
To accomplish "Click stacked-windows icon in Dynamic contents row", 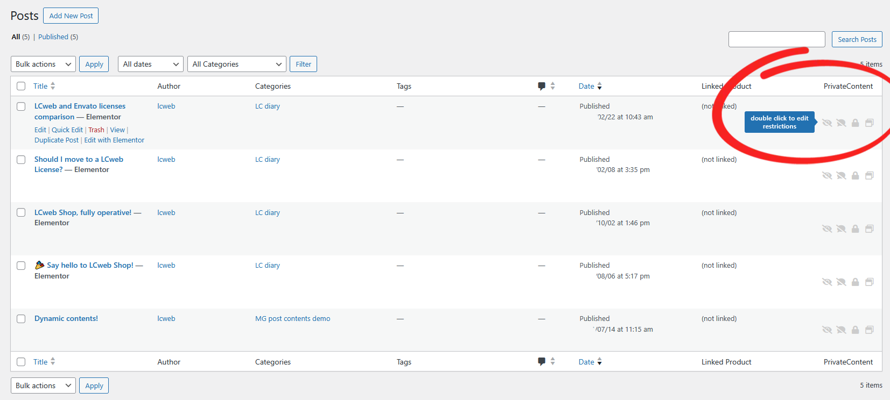I will tap(869, 330).
